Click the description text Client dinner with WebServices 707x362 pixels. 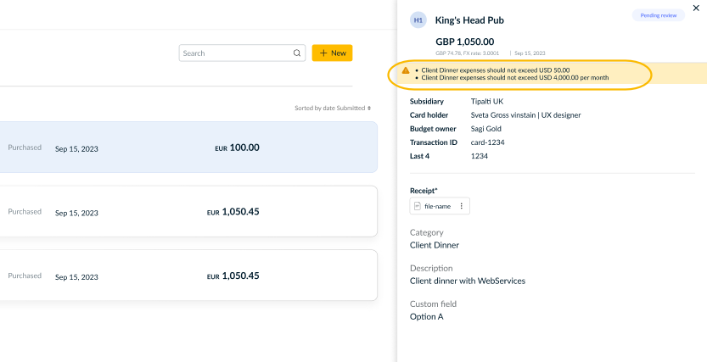tap(468, 281)
